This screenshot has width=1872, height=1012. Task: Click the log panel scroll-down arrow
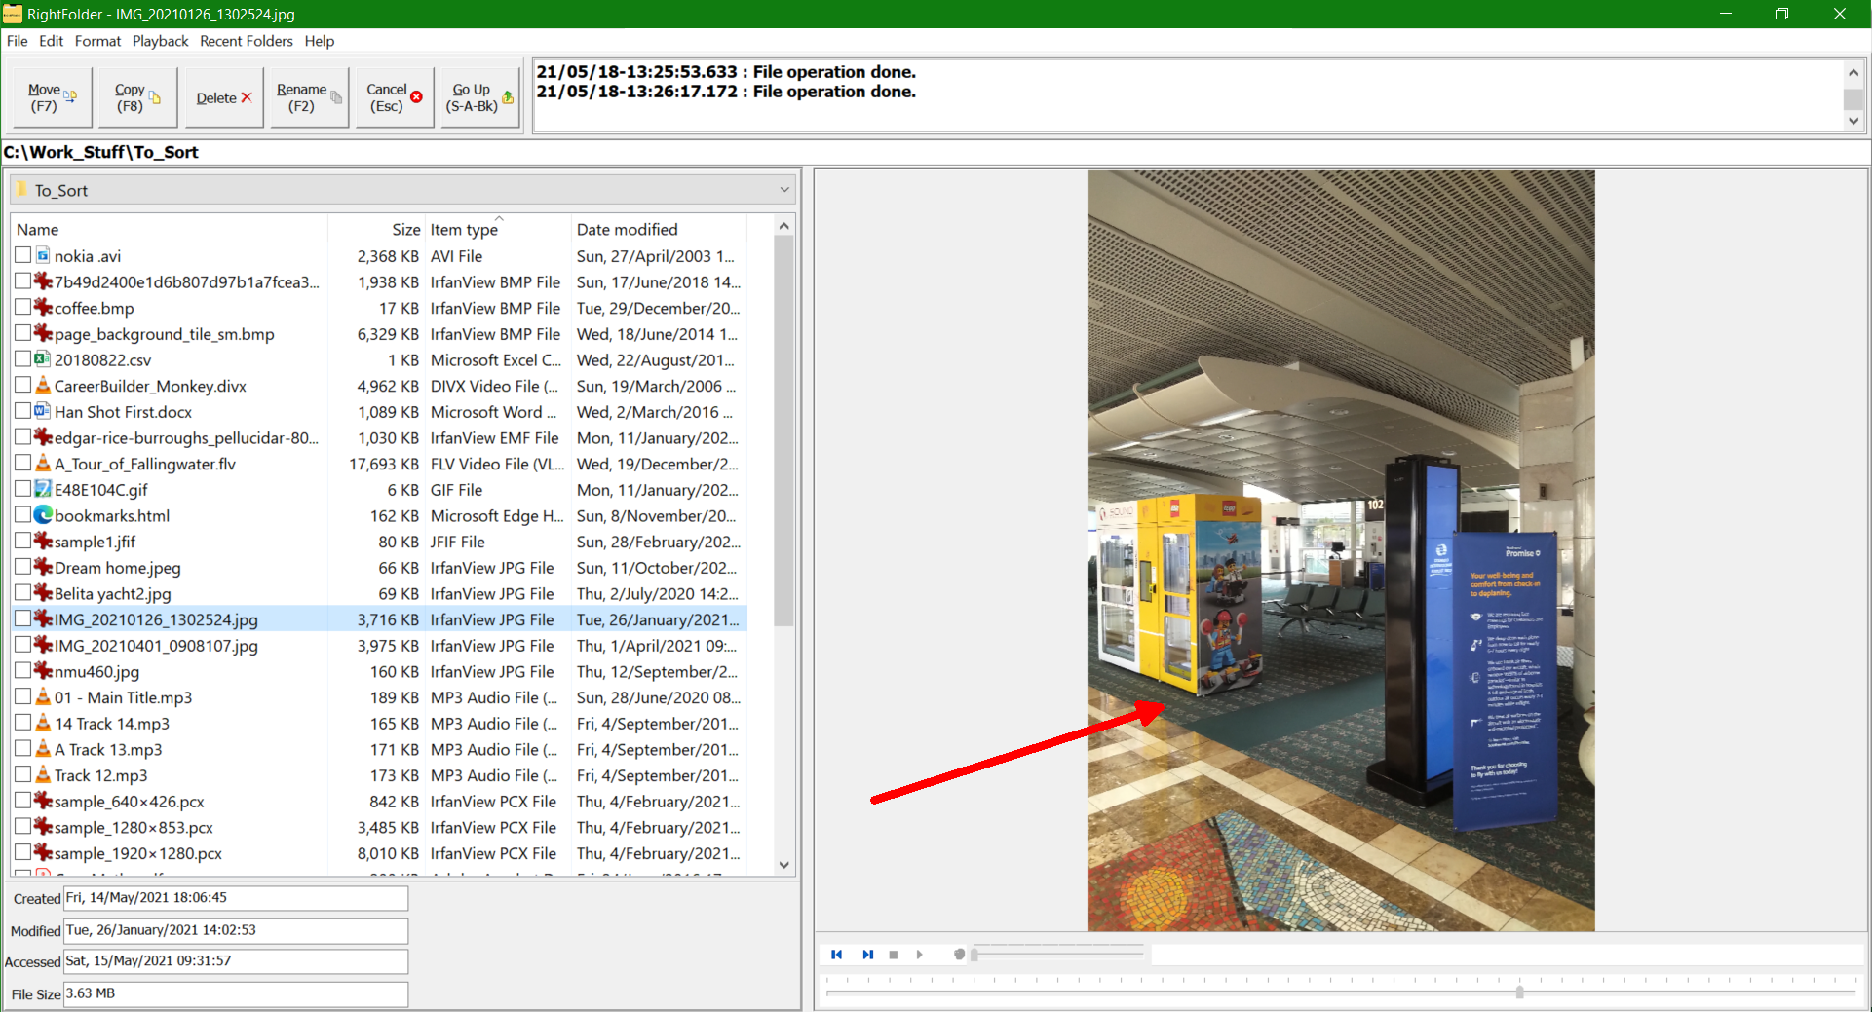coord(1853,121)
